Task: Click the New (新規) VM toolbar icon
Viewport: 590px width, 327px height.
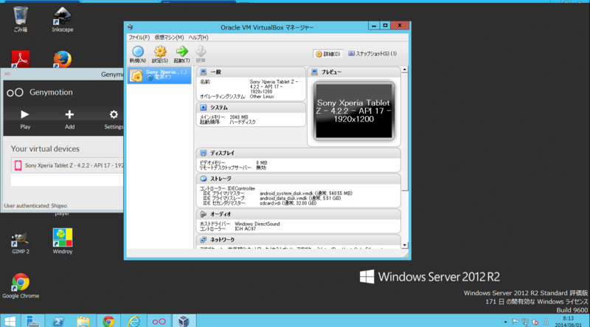Action: pyautogui.click(x=138, y=54)
